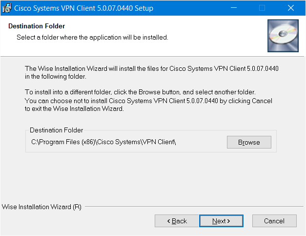306x236 pixels.
Task: Click the Wise Installation Wizard (R) label
Action: 41,207
